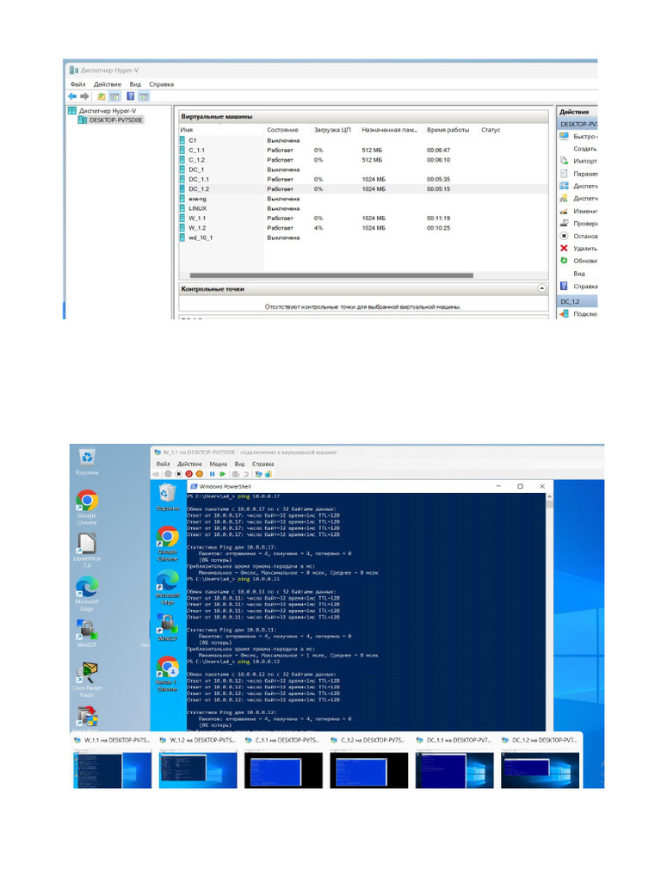The image size is (661, 881).
Task: Click the Подключить action under DC_1.2
Action: (578, 313)
